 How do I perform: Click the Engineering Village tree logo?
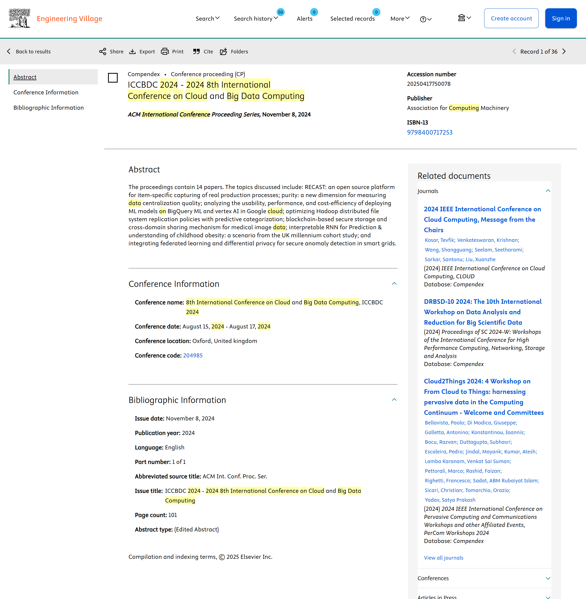(19, 19)
